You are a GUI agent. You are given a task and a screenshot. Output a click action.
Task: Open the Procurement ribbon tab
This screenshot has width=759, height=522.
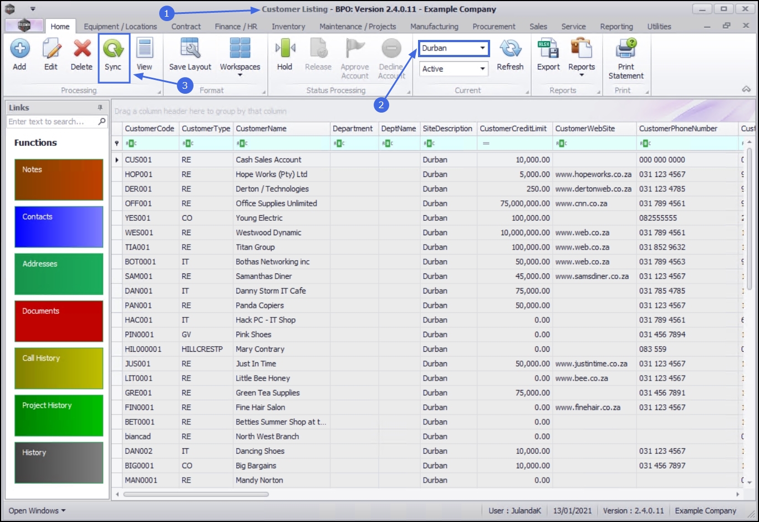[494, 27]
